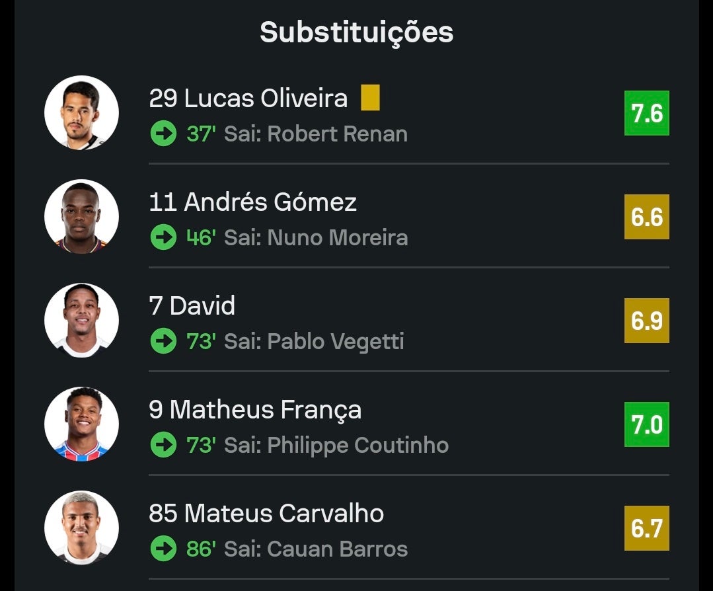Click substitution arrow icon next to Pablo Vegetti
The width and height of the screenshot is (713, 591).
163,340
